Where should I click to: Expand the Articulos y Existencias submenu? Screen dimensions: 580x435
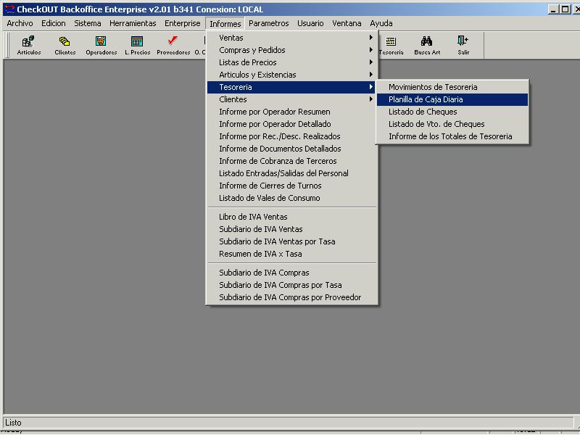tap(292, 75)
